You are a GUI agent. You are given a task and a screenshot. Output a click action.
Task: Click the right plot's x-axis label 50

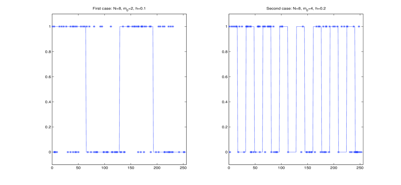click(255, 169)
